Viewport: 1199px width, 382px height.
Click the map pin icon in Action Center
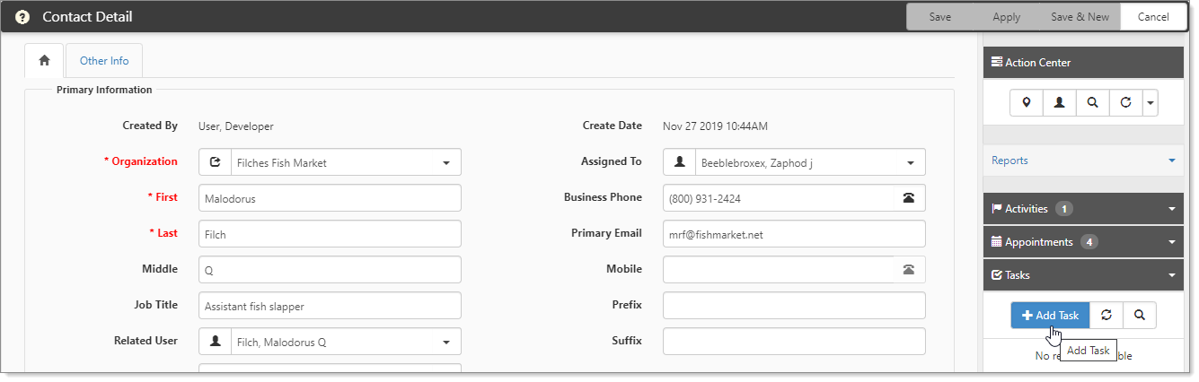[1026, 103]
